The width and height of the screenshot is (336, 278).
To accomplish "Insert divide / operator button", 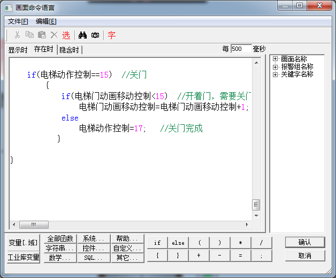I will [x=262, y=243].
